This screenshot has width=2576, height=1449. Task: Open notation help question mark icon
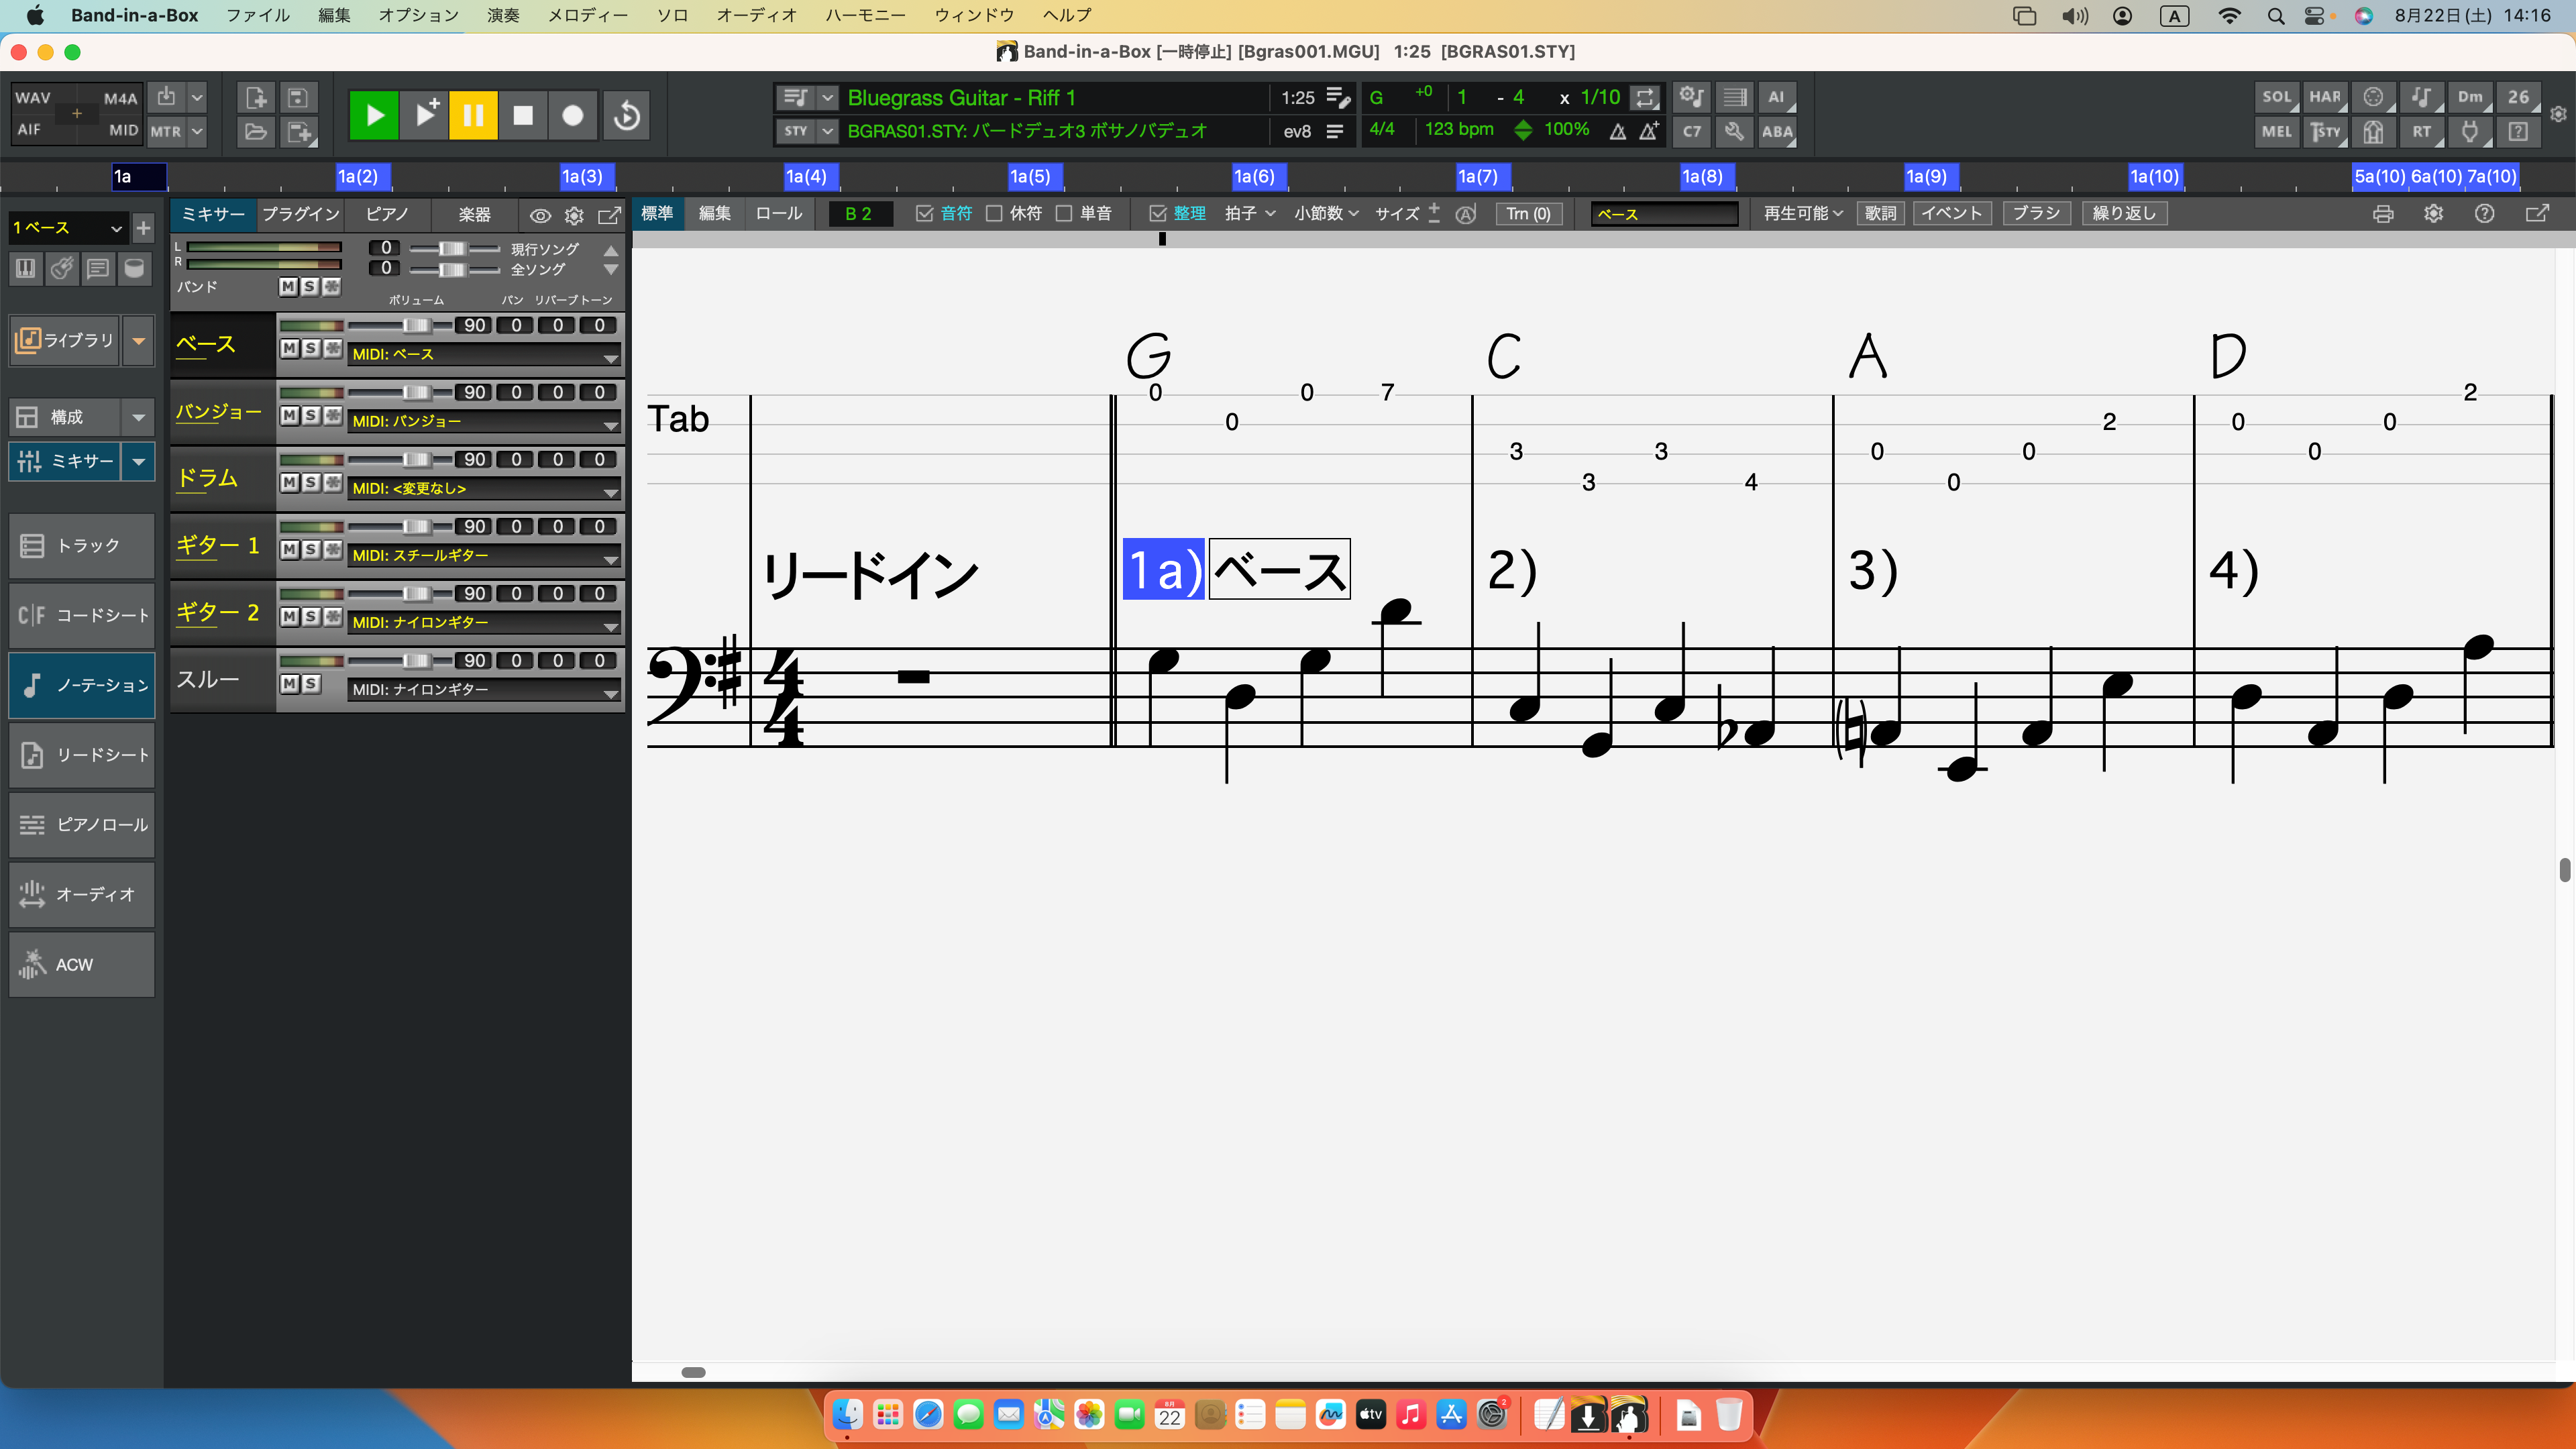click(2485, 214)
